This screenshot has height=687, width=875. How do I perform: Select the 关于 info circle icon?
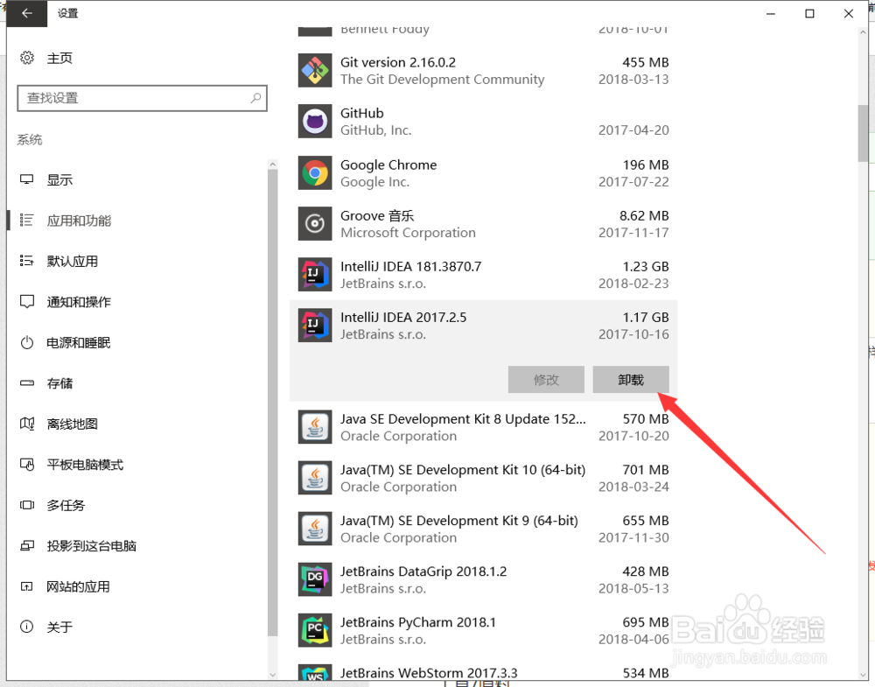point(27,627)
